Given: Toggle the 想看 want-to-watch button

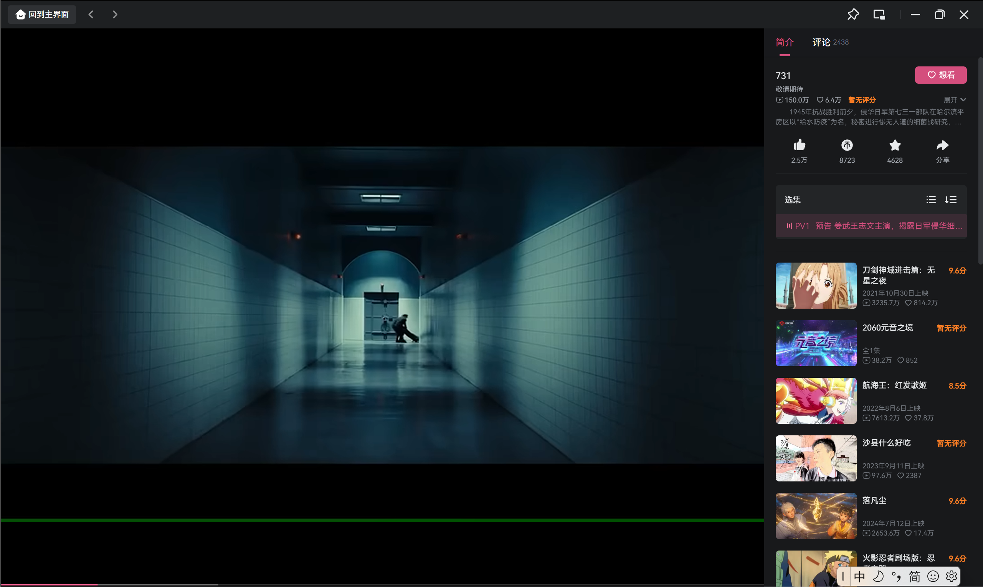Looking at the screenshot, I should pyautogui.click(x=940, y=75).
